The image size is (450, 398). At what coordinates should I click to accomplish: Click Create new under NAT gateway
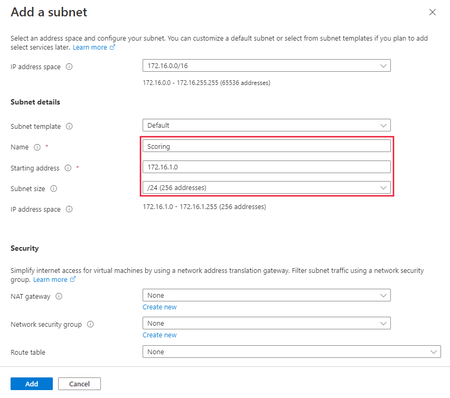click(160, 307)
